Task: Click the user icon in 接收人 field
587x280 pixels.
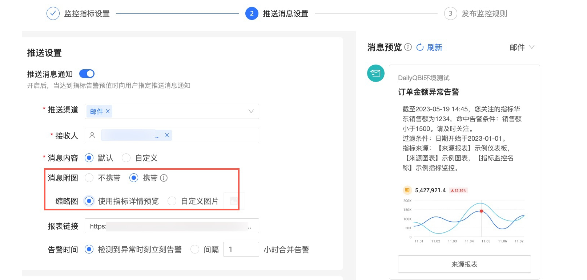Action: click(92, 135)
